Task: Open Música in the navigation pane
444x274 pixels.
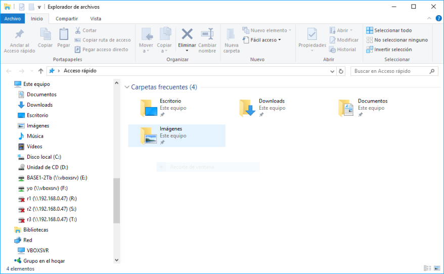Action: click(35, 136)
